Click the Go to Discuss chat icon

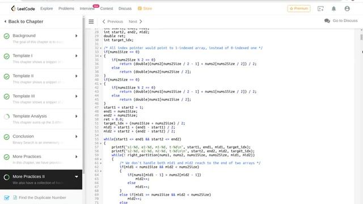tap(327, 21)
